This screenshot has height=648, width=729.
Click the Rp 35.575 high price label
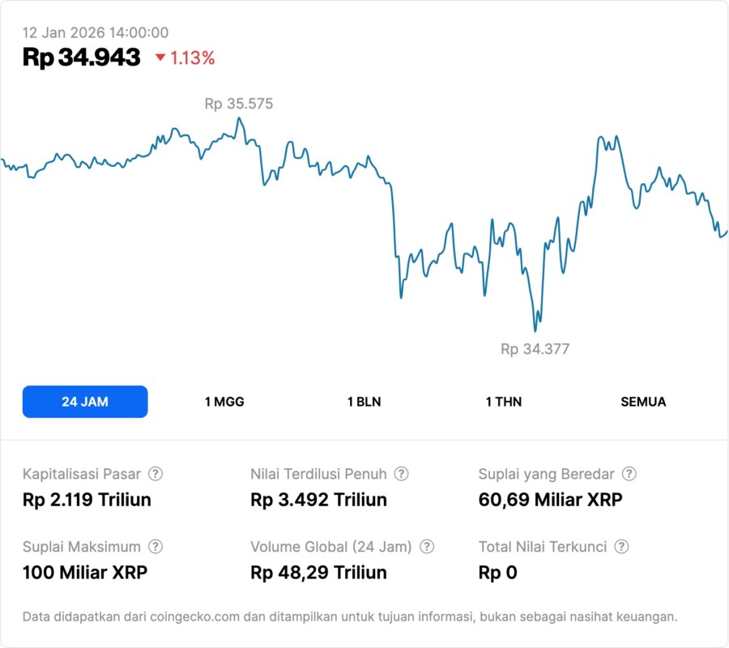tap(238, 104)
